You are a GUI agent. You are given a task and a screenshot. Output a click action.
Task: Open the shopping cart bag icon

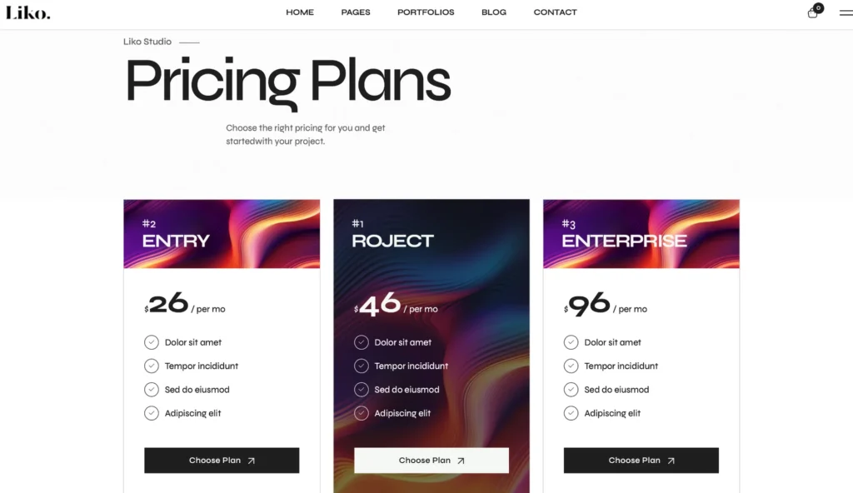coord(813,12)
